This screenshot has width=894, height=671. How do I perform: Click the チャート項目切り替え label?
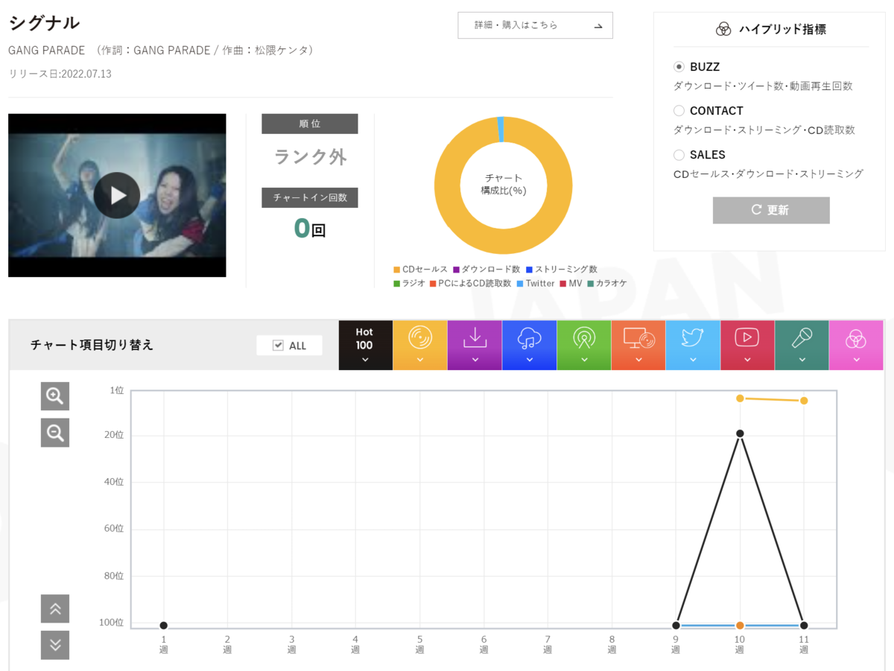click(x=92, y=346)
